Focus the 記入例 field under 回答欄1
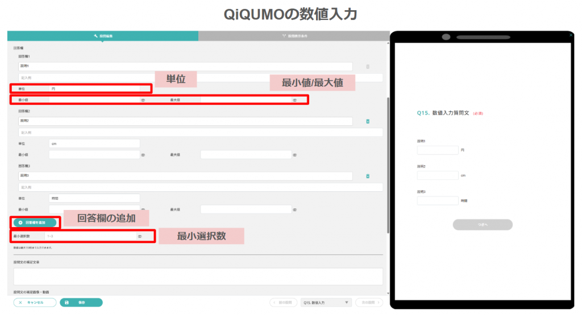 (x=201, y=78)
